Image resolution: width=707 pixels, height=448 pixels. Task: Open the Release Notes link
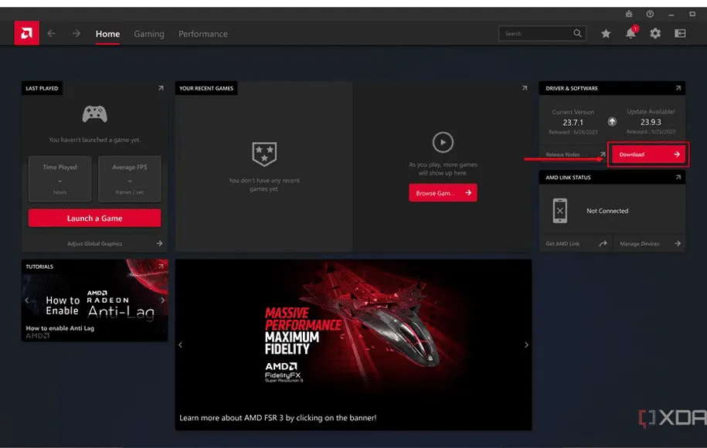pyautogui.click(x=573, y=154)
